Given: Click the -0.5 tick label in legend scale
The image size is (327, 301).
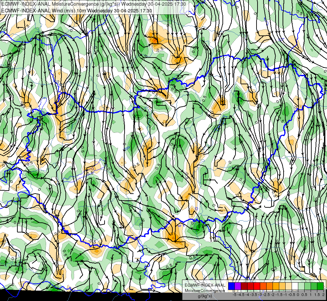Looking at the screenshot, I should [292, 295].
